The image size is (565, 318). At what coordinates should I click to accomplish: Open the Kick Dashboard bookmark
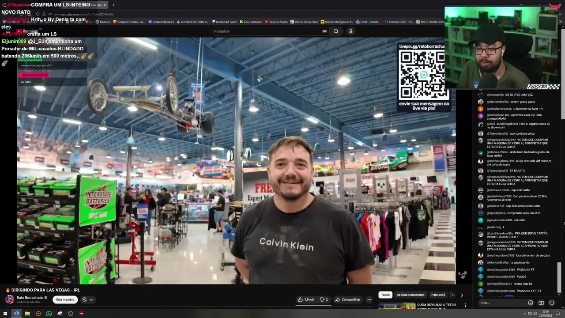click(x=251, y=22)
